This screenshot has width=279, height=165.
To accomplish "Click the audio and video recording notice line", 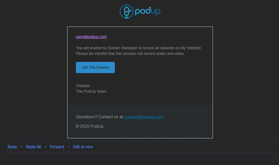I will click(x=130, y=53).
